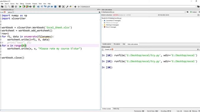The height and width of the screenshot is (112, 200).
Task: Continue debugging with double arrow icon
Action: click(x=52, y=7)
